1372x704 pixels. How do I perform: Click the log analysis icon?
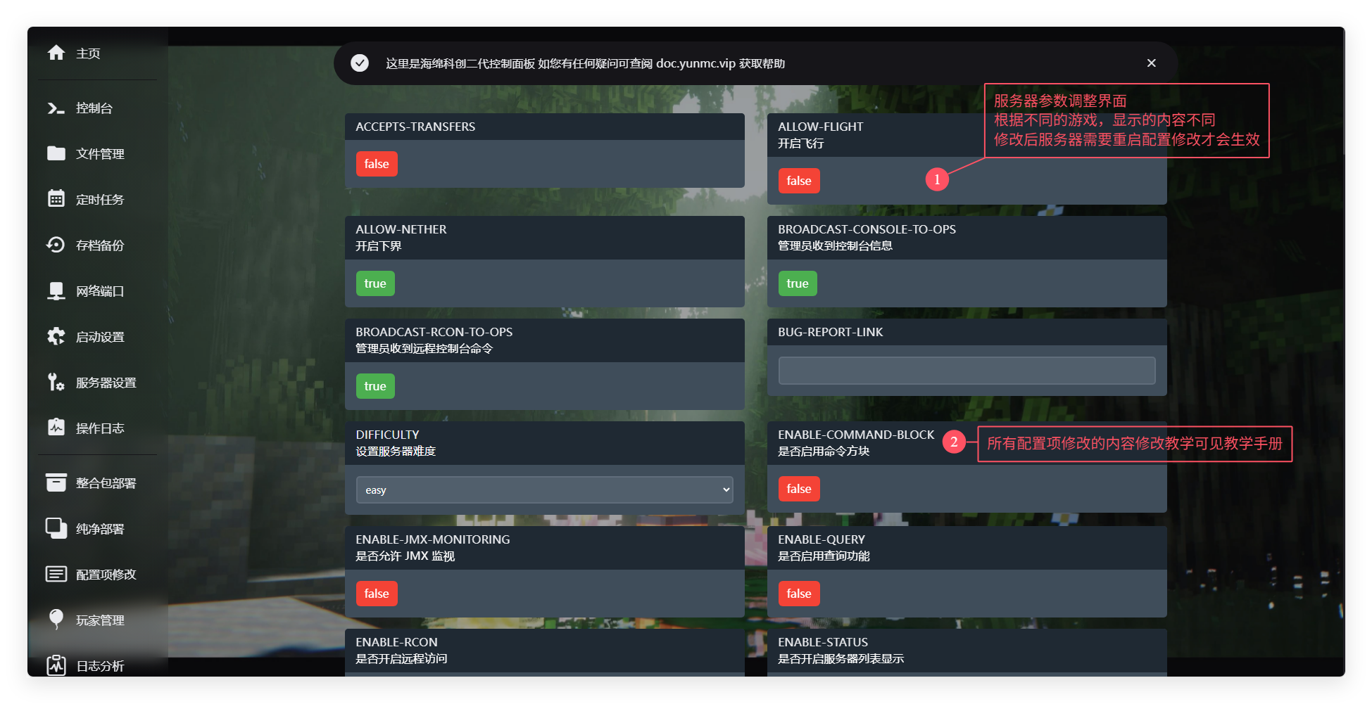click(x=56, y=665)
